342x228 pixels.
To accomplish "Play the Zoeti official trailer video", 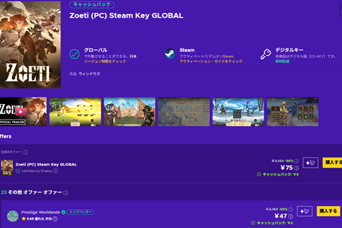I will pyautogui.click(x=21, y=112).
